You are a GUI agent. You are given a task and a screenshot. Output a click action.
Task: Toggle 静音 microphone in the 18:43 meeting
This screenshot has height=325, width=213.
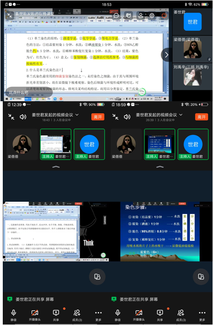click(13, 315)
